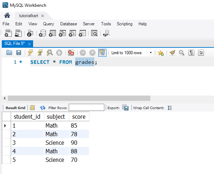Save the script with floppy icon
Screen dimensions: 214x174
(19, 53)
